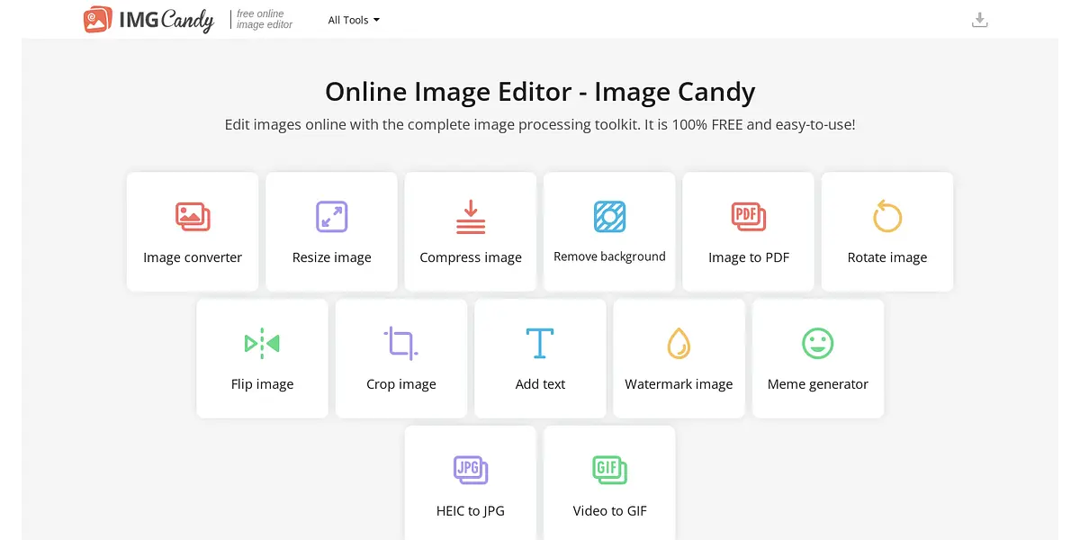Expand the All Tools dropdown menu

[354, 20]
